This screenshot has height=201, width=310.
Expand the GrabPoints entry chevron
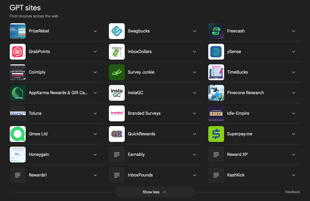coord(95,52)
